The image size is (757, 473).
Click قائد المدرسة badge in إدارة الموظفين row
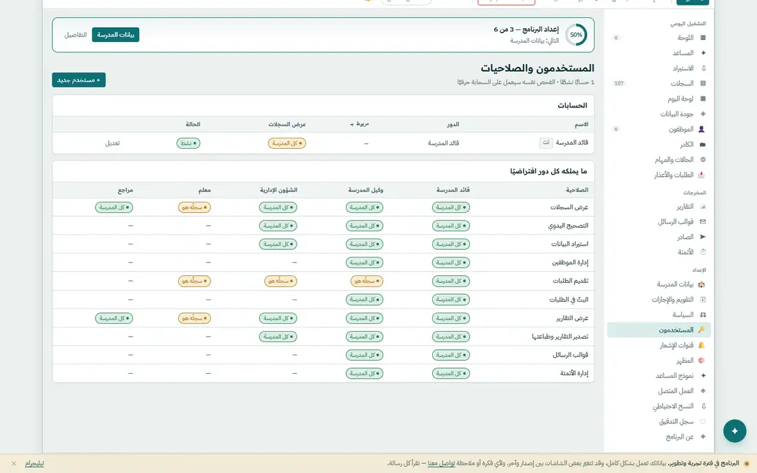click(451, 262)
